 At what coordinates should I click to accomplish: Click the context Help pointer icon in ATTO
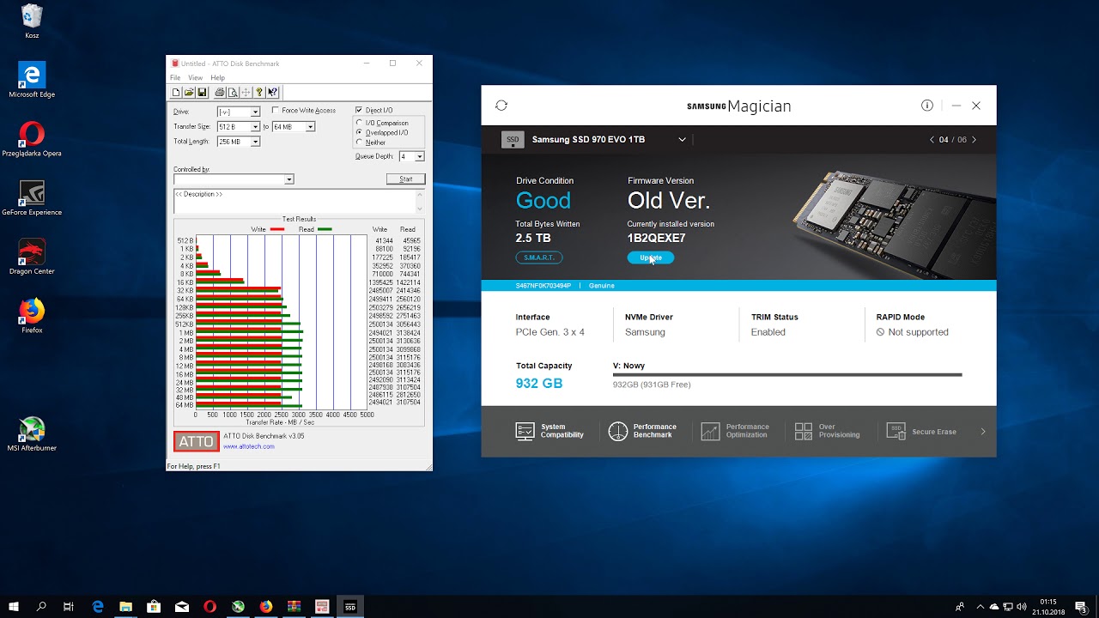(x=272, y=93)
